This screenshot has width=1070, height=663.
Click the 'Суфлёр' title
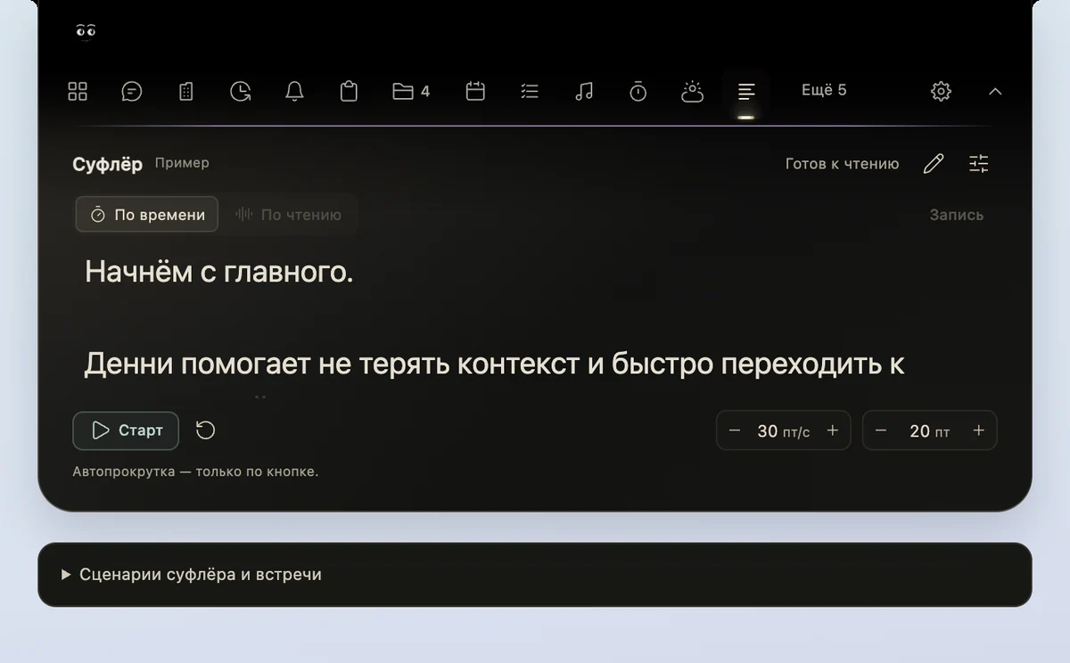tap(107, 164)
